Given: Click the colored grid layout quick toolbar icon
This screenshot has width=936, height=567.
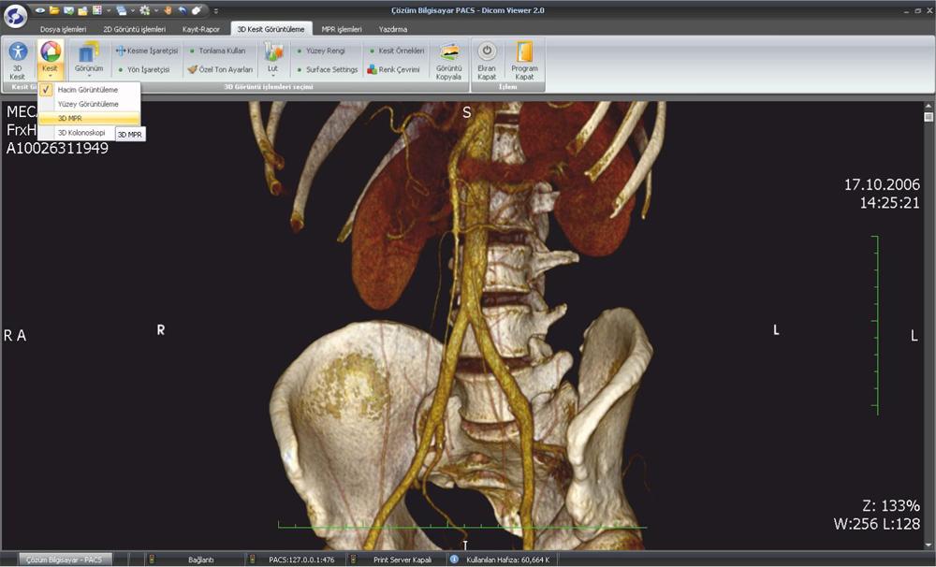Looking at the screenshot, I should pos(96,10).
